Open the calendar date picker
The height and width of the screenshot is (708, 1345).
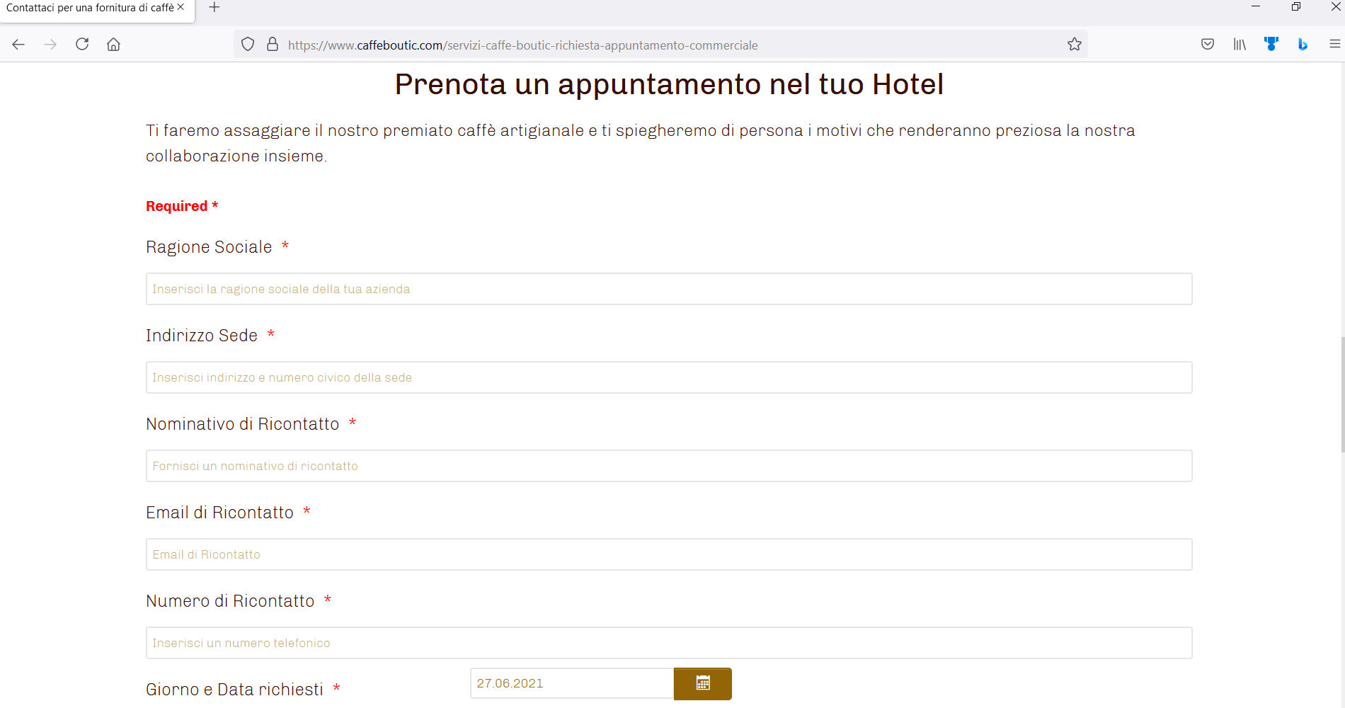pos(702,683)
